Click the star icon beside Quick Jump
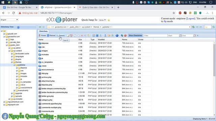The height and width of the screenshot is (121, 216). tap(109, 20)
